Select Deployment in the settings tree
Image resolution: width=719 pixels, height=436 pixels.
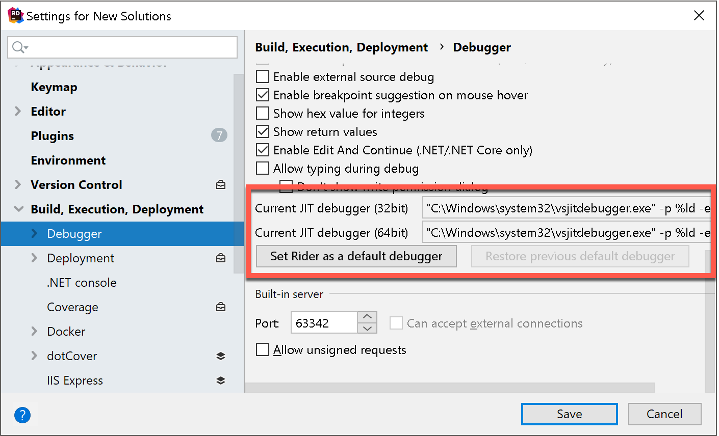(x=81, y=258)
